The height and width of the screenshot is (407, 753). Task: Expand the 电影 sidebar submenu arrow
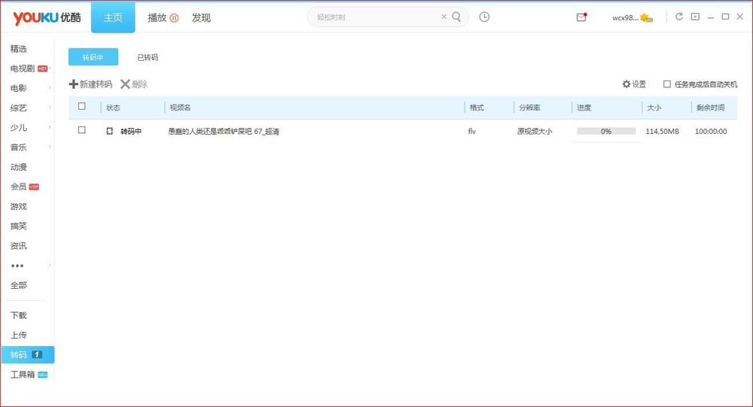(50, 88)
